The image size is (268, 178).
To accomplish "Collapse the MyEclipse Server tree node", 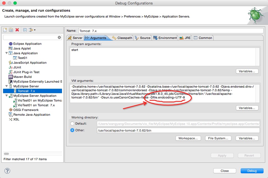I will click(6, 86).
